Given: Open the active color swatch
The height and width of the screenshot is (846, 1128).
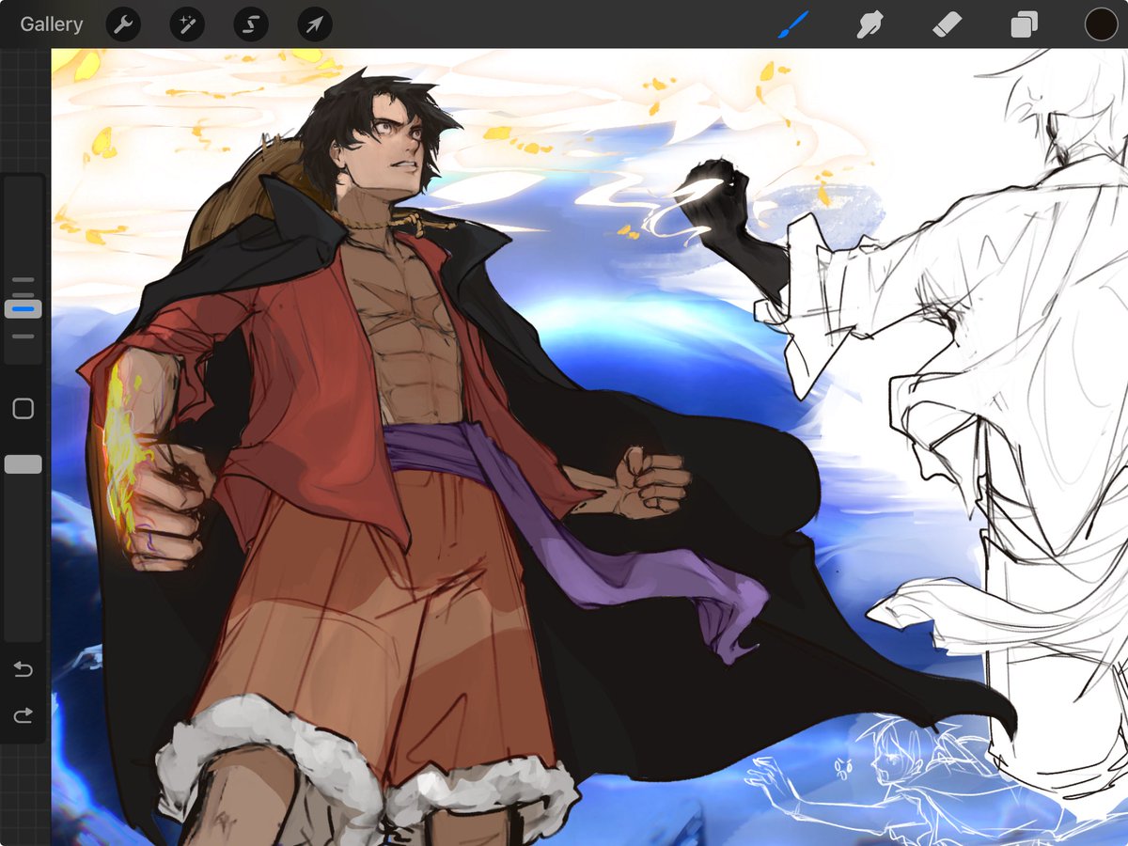Looking at the screenshot, I should [x=1101, y=24].
